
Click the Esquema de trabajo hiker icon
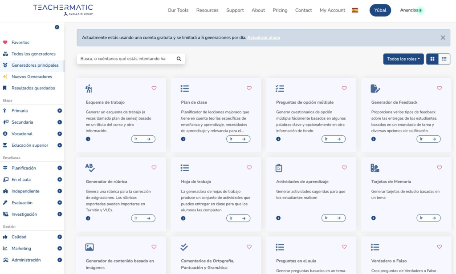[x=89, y=89]
